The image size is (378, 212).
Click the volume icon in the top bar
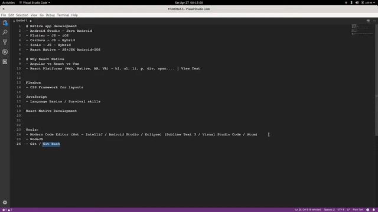pyautogui.click(x=357, y=2)
